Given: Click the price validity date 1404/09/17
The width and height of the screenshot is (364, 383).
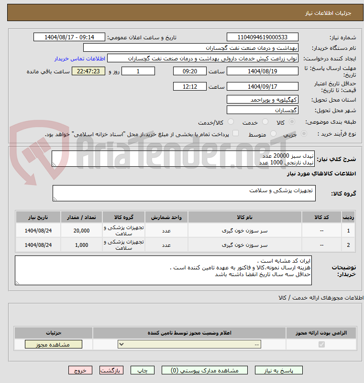Looking at the screenshot, I should [x=263, y=86].
